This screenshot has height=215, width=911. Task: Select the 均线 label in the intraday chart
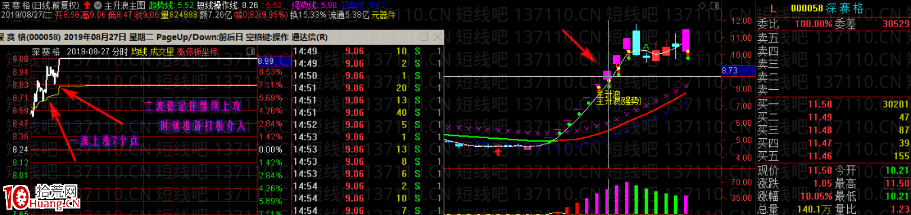(x=139, y=52)
